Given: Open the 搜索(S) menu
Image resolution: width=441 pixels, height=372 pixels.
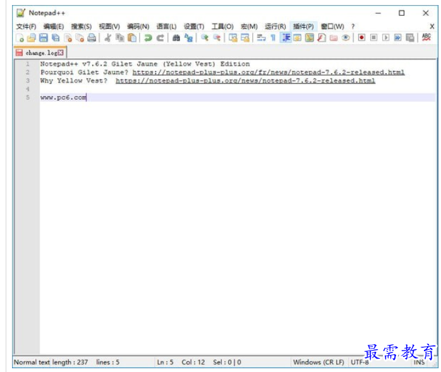Looking at the screenshot, I should 82,27.
